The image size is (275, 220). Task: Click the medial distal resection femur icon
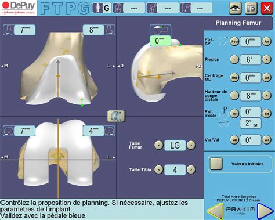pos(9,30)
